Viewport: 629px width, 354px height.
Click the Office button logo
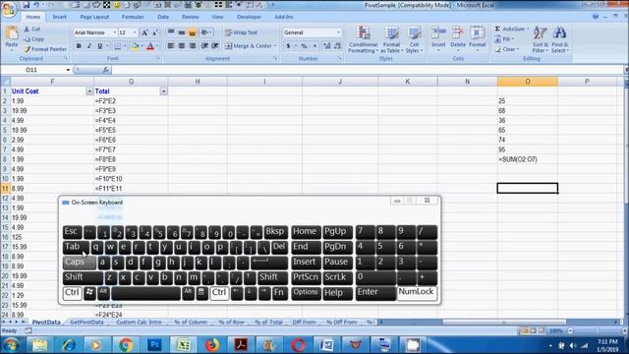9,9
